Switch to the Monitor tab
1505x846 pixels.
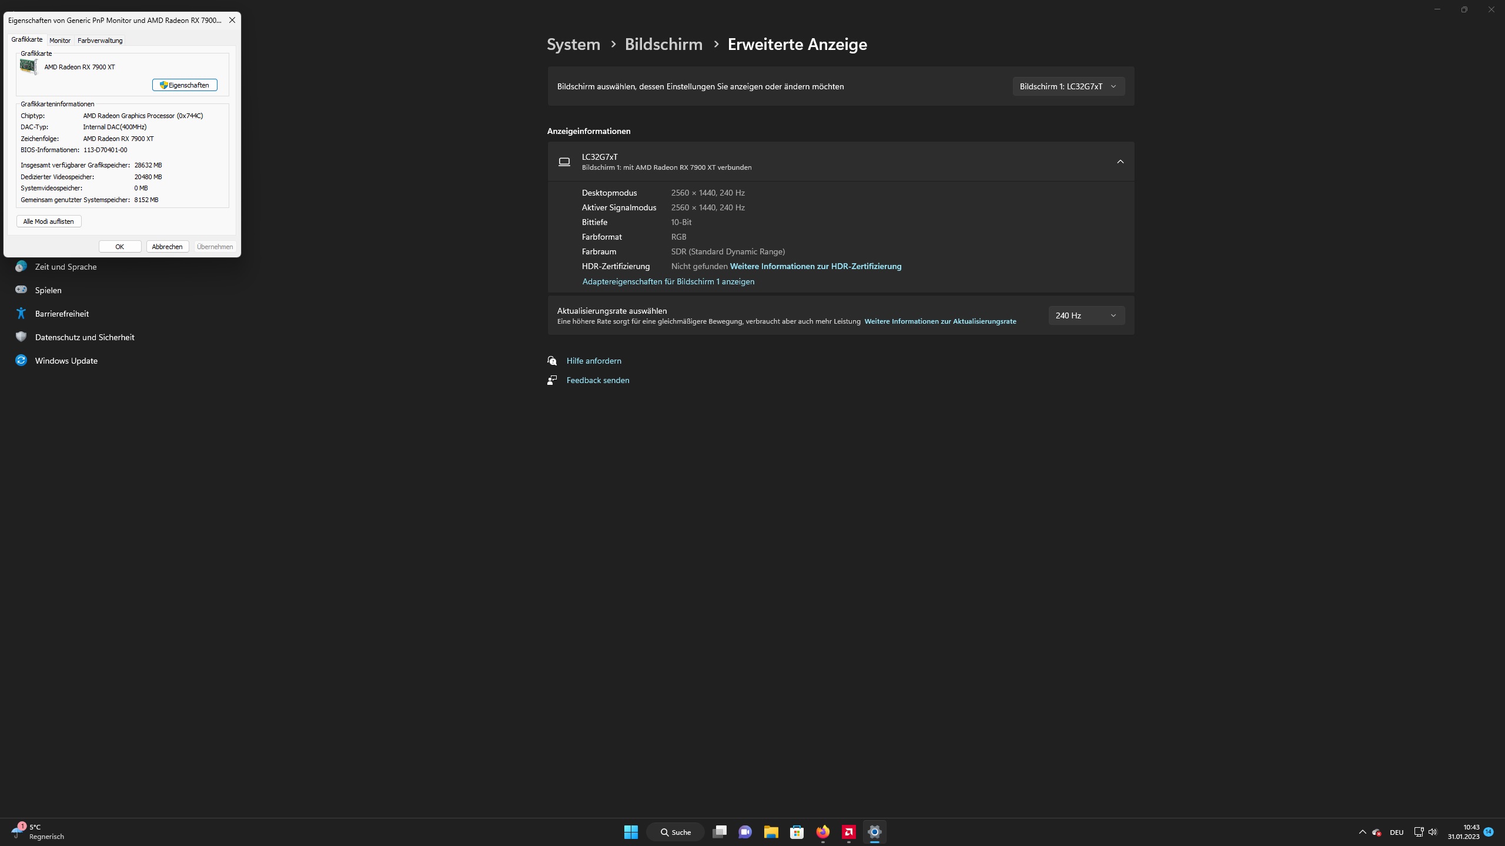pyautogui.click(x=60, y=41)
